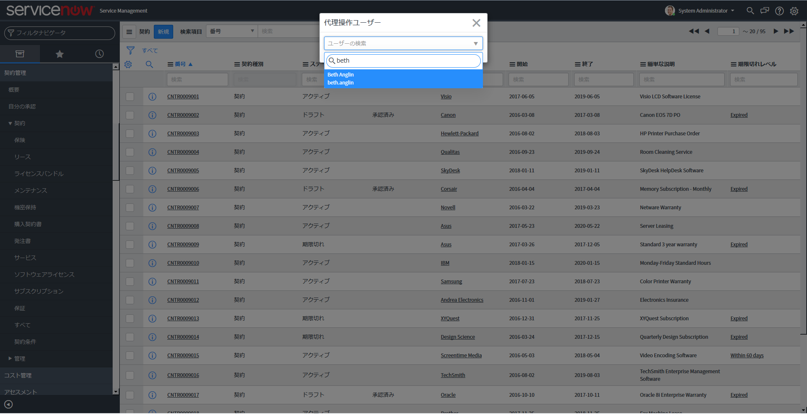Preview info icon for CNTR0009010

pos(152,263)
